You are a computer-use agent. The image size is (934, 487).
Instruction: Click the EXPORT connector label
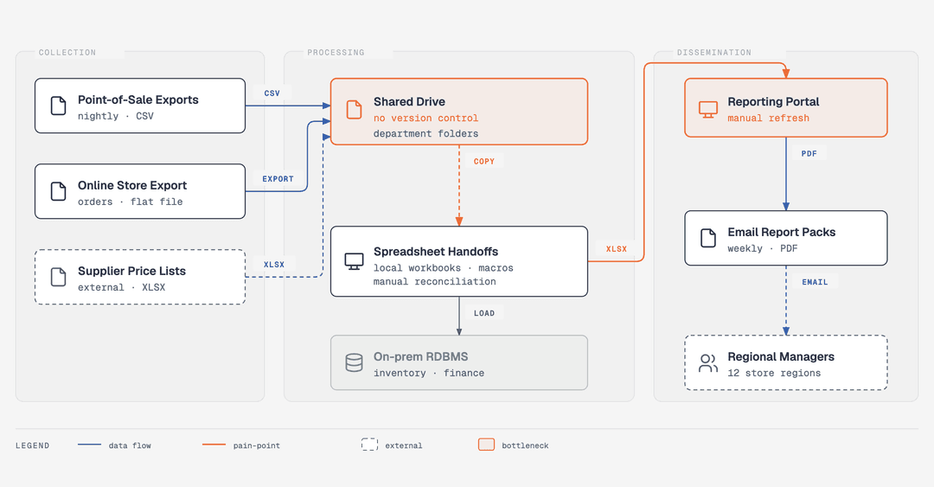pos(278,179)
